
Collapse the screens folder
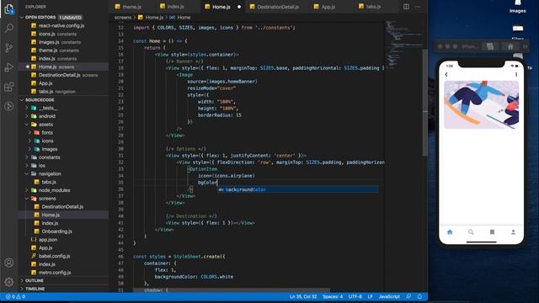tap(47, 199)
